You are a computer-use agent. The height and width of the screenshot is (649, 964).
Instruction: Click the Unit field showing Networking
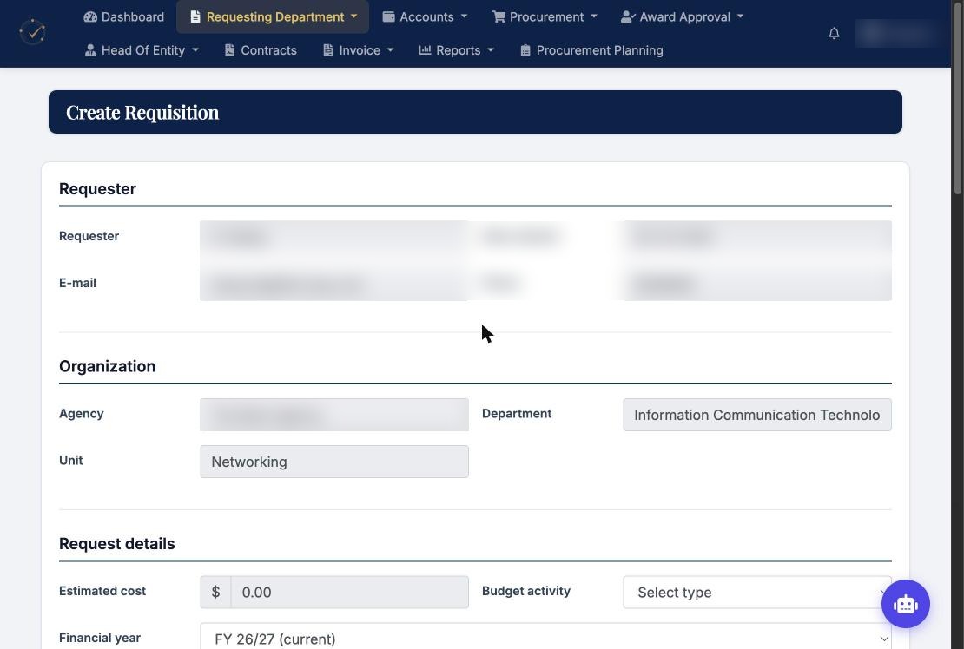click(x=333, y=462)
